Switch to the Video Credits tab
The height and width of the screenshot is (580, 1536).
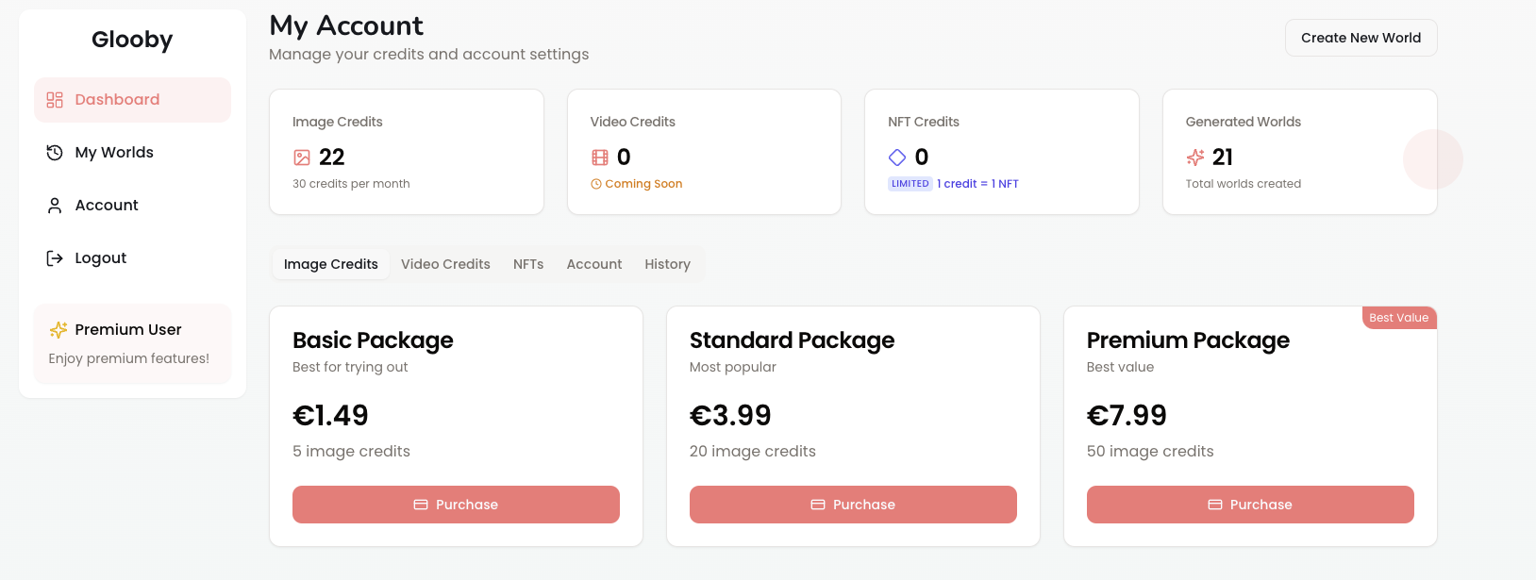(445, 264)
